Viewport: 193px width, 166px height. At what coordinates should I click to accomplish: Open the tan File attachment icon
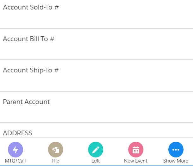(x=56, y=150)
